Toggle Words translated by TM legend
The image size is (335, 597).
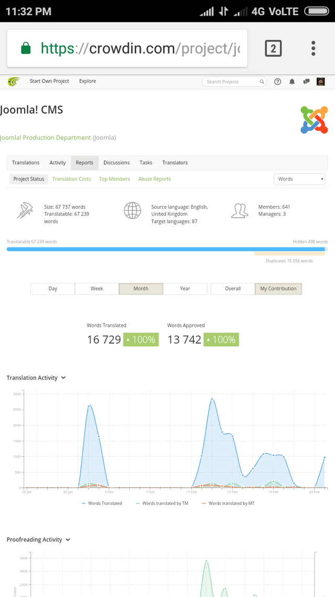162,503
